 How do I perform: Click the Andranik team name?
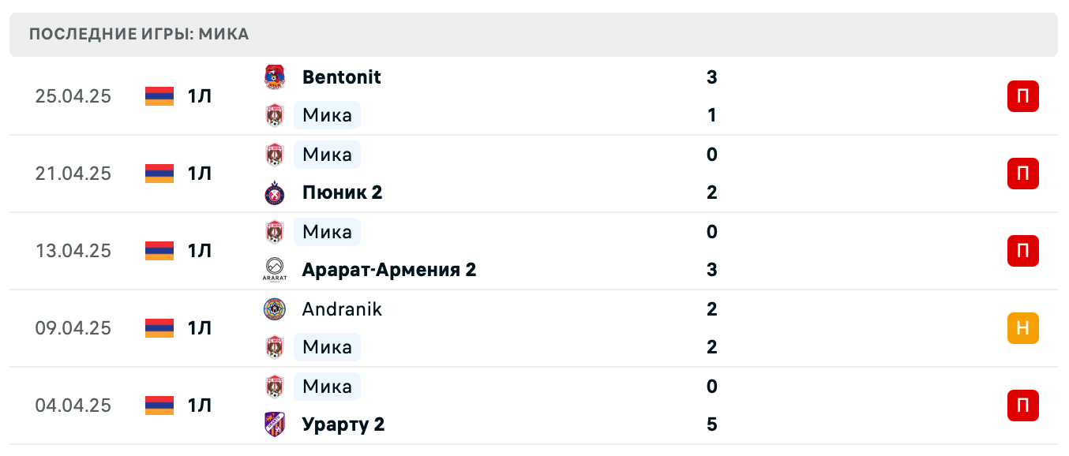[x=341, y=309]
